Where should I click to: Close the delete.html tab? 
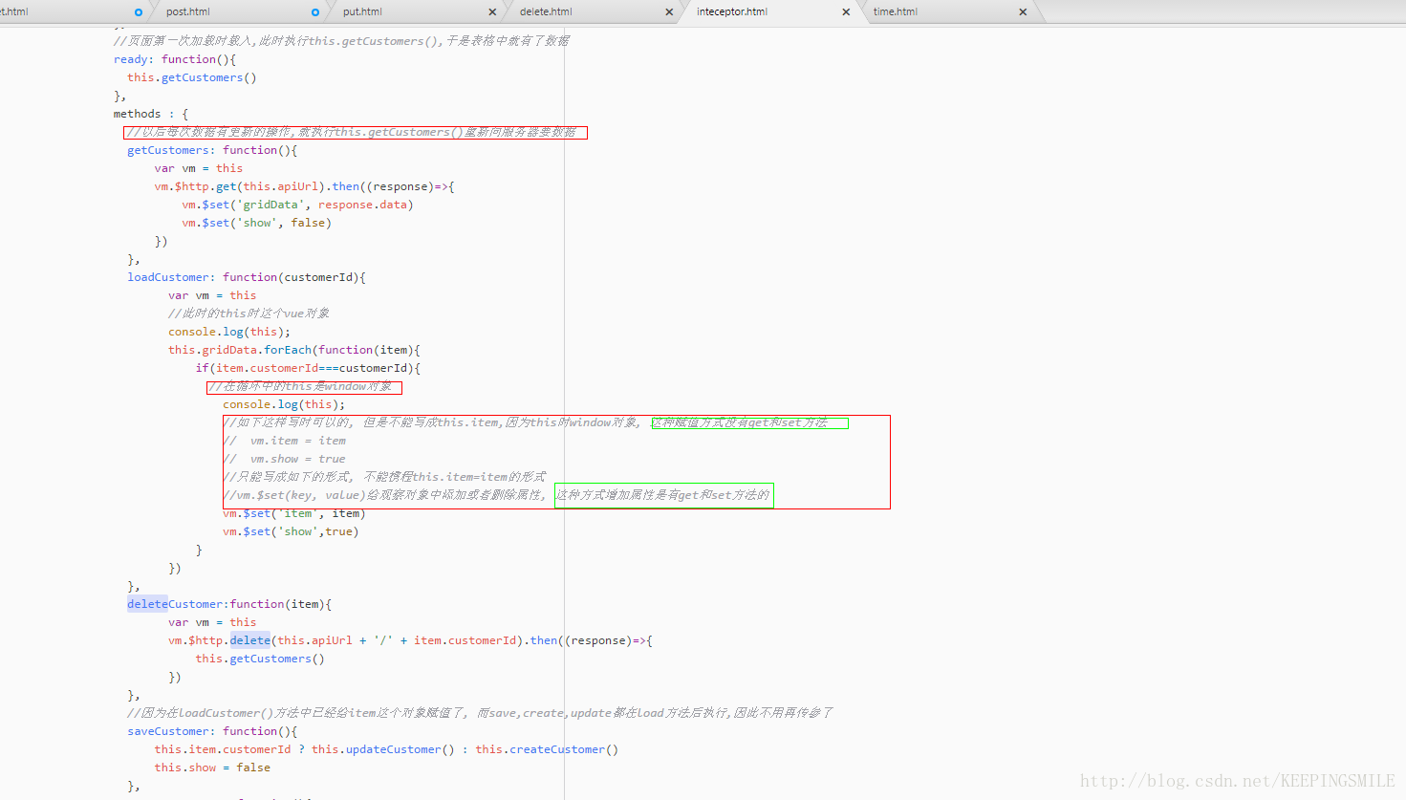point(669,12)
